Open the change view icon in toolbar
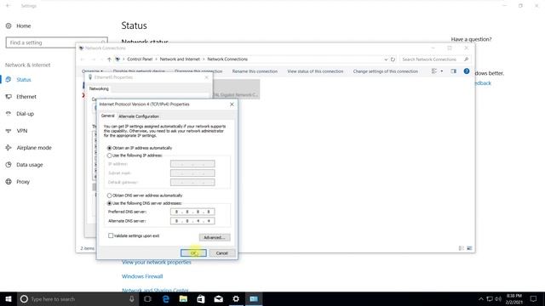Image resolution: width=545 pixels, height=306 pixels. pyautogui.click(x=434, y=71)
